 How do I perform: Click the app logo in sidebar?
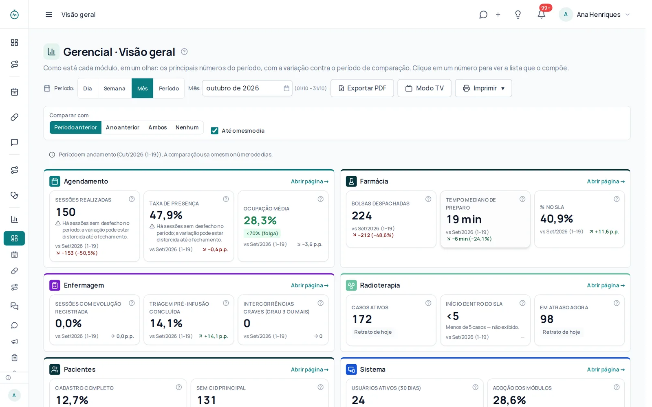[x=14, y=15]
